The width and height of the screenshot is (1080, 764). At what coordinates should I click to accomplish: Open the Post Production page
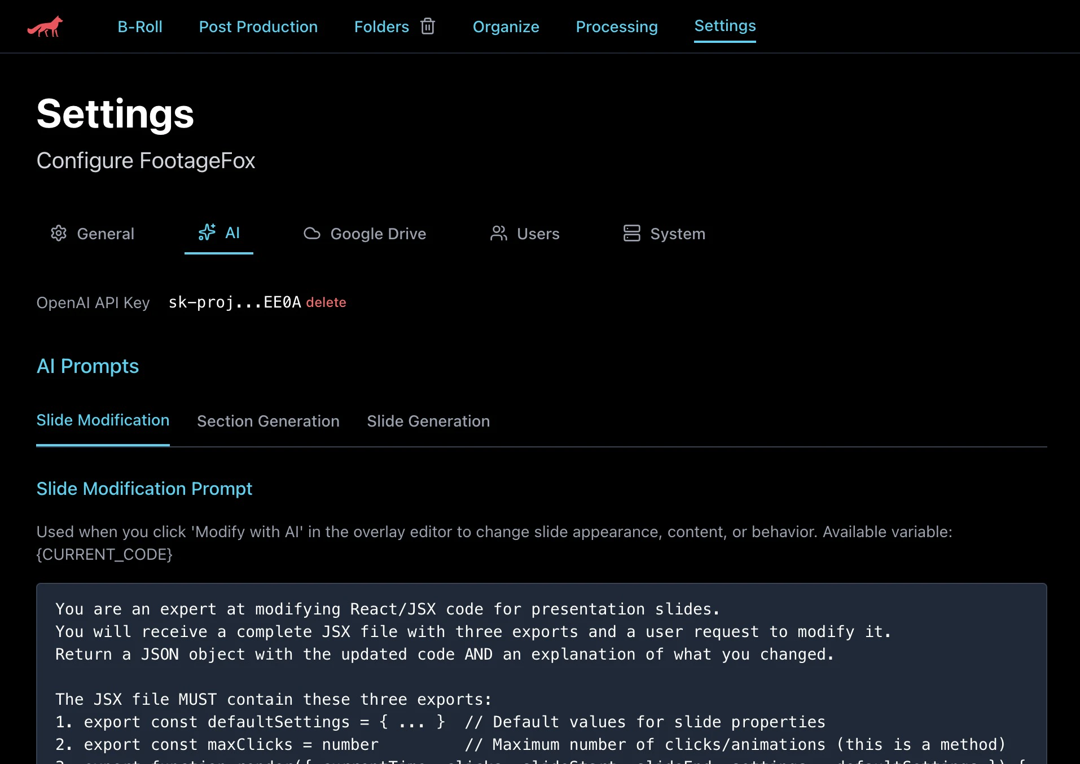[x=258, y=27]
